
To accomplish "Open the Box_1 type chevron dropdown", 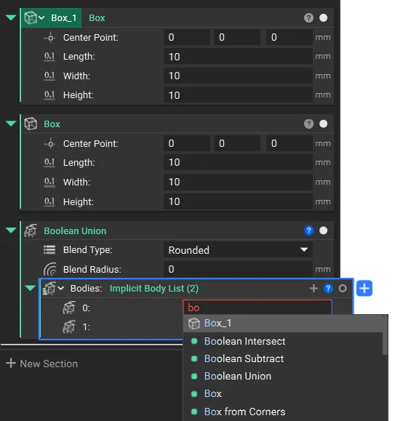I will coord(41,18).
